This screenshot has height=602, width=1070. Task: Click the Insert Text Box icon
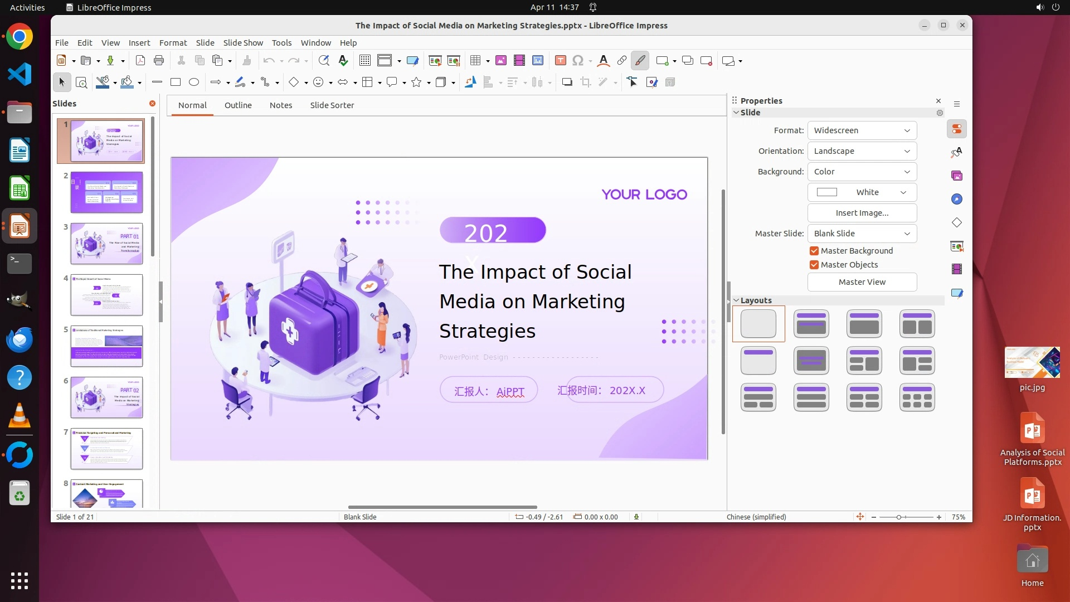point(561,61)
